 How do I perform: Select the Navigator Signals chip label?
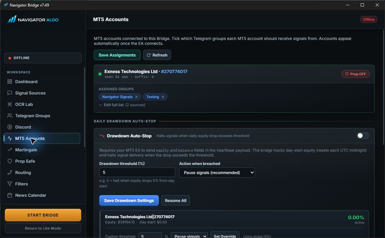tap(118, 97)
